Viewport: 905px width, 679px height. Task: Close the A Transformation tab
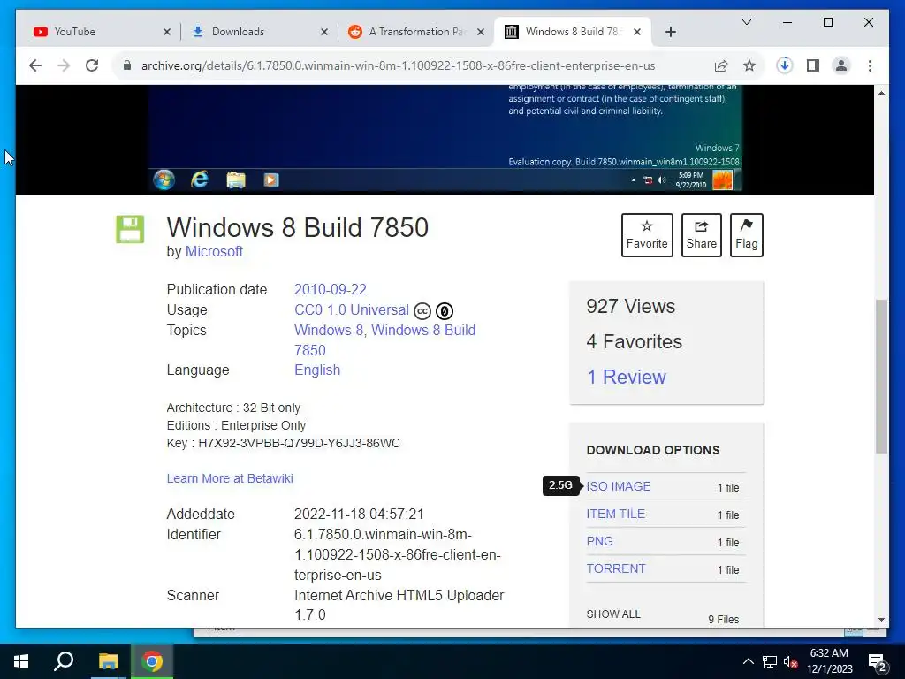(x=481, y=32)
